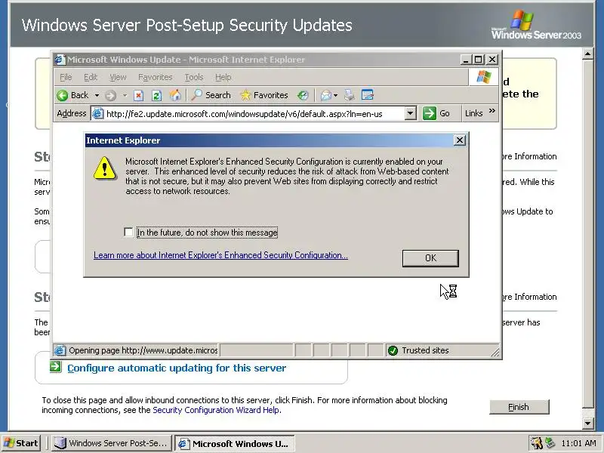Open the Tools menu

pyautogui.click(x=194, y=78)
